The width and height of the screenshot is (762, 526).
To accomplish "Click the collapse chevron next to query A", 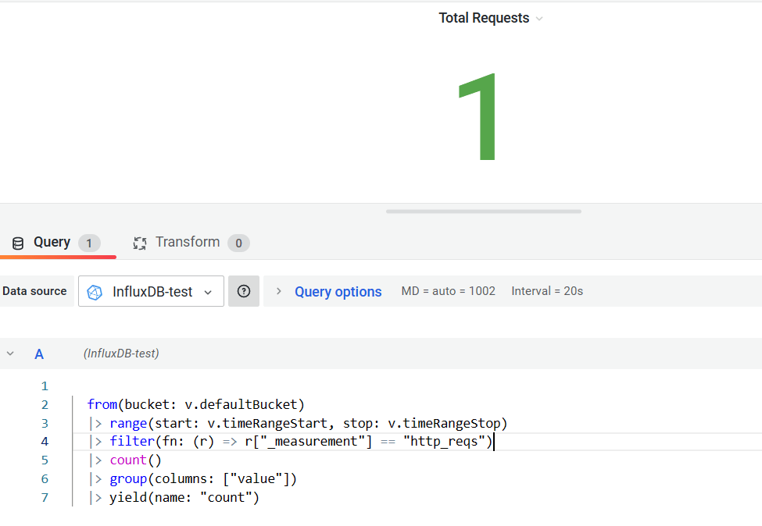I will (11, 354).
